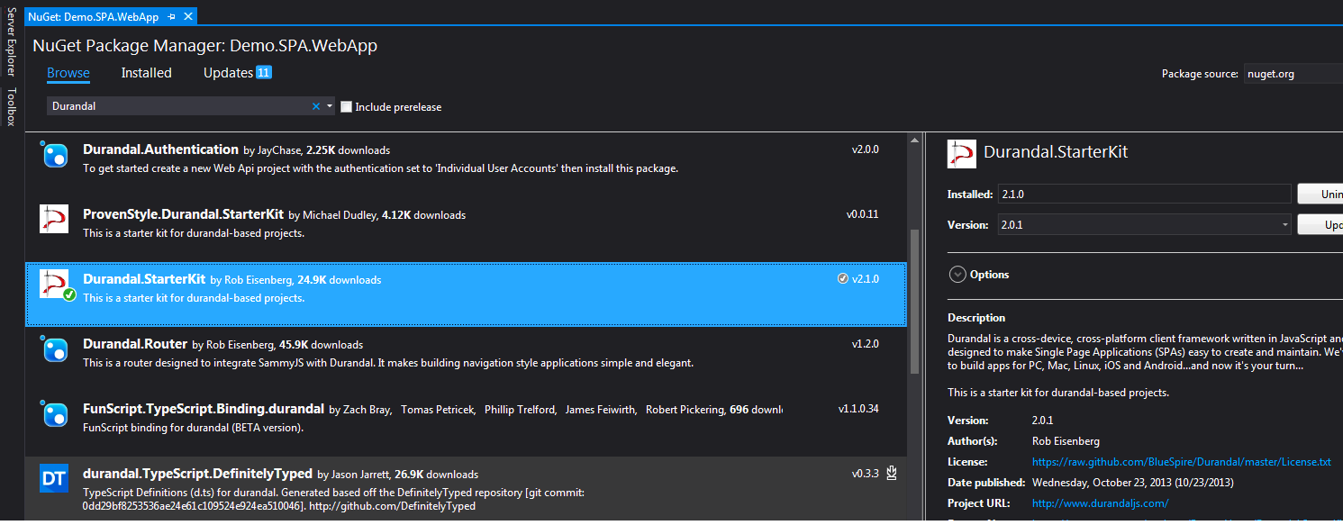
Task: Click in the Durandal search field
Action: point(178,106)
